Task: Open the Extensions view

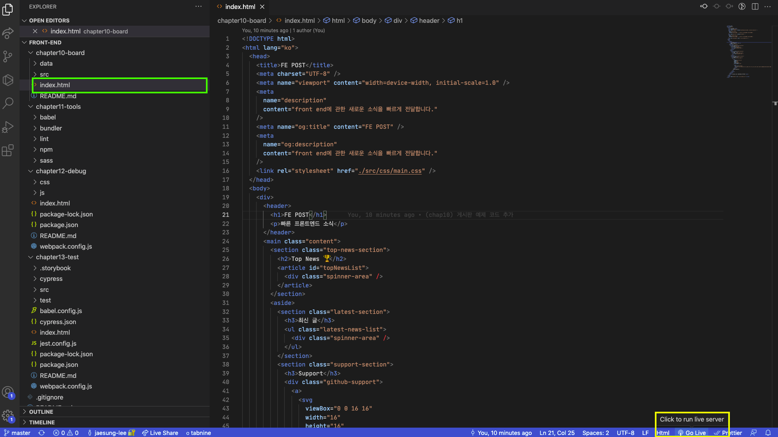Action: [8, 150]
